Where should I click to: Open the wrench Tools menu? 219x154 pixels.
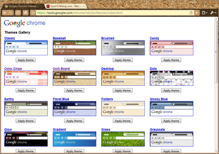click(213, 13)
